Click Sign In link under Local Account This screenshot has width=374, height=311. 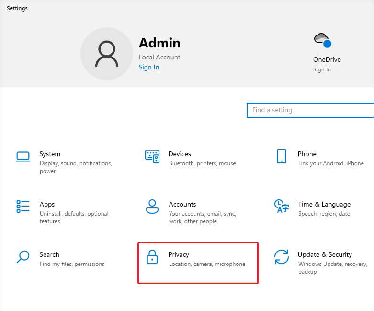(x=149, y=68)
